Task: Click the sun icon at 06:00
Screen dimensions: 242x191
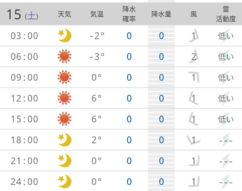Action: pos(65,56)
